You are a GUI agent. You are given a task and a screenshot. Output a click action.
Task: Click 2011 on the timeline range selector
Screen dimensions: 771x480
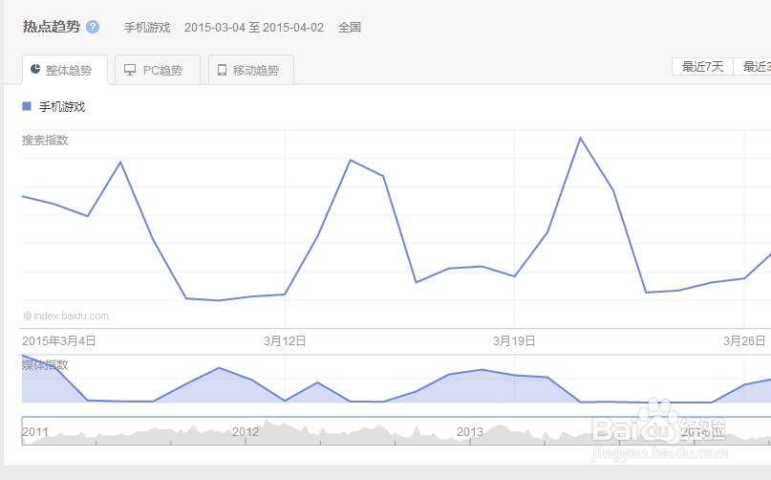point(35,432)
